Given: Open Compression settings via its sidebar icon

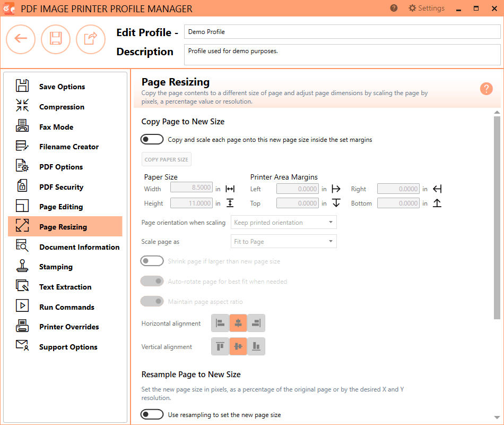Looking at the screenshot, I should (x=22, y=106).
